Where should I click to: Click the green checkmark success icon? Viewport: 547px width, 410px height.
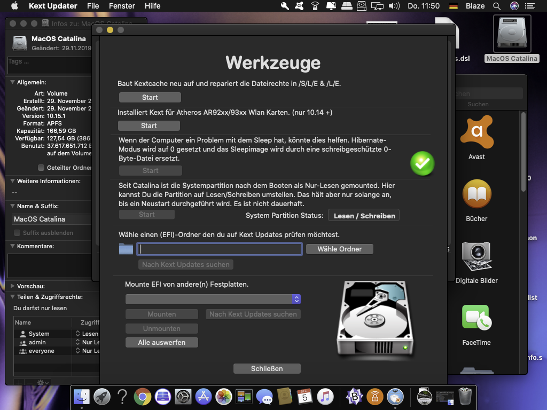pos(422,163)
